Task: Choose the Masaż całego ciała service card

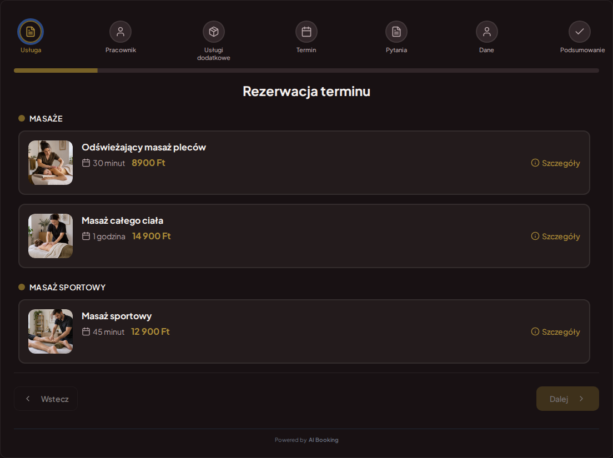Action: click(x=304, y=236)
